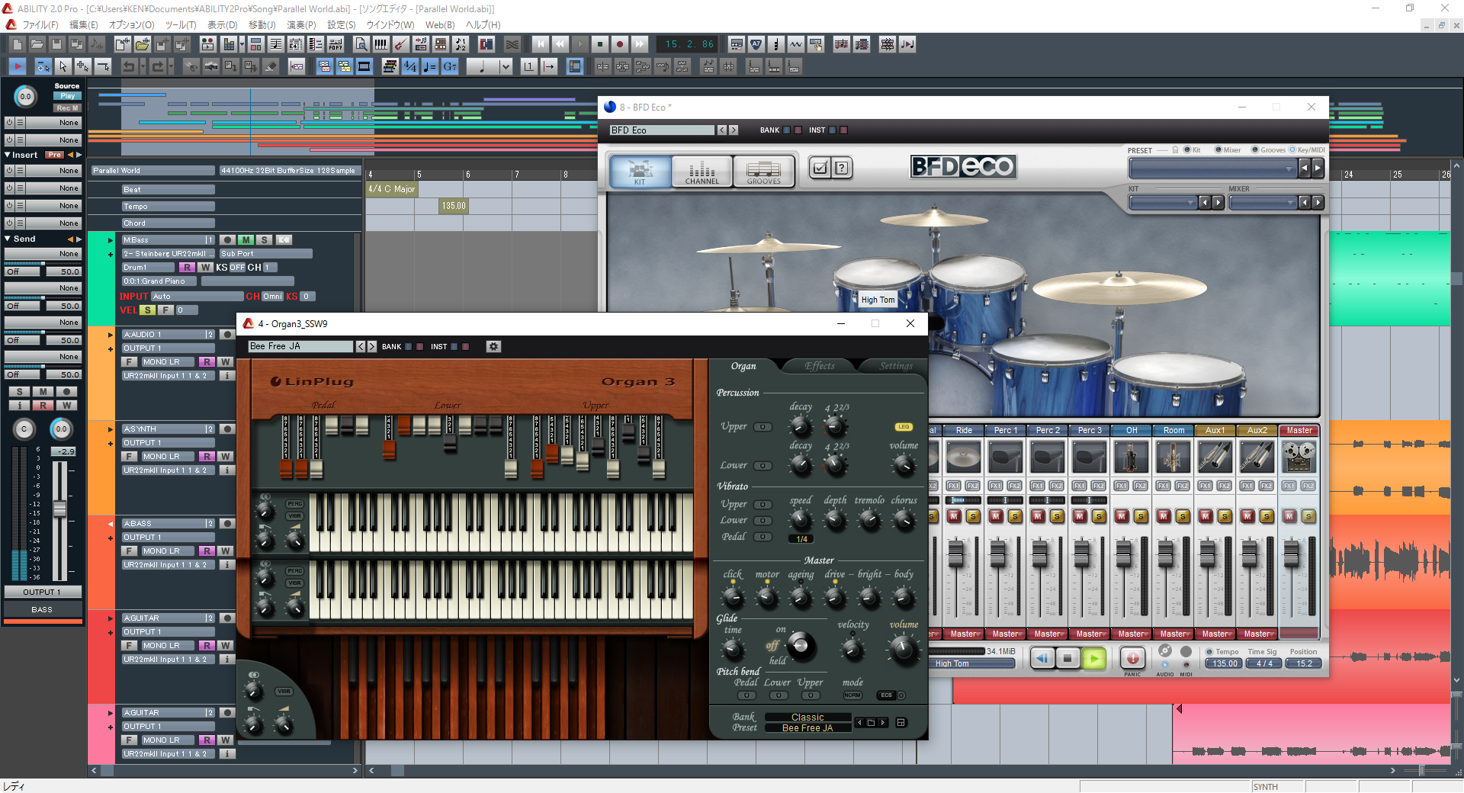Open the ツール(T) menu

pos(181,25)
